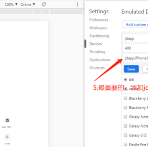
Task: Tick the Kindle Fire device checkbox
Action: (125, 144)
